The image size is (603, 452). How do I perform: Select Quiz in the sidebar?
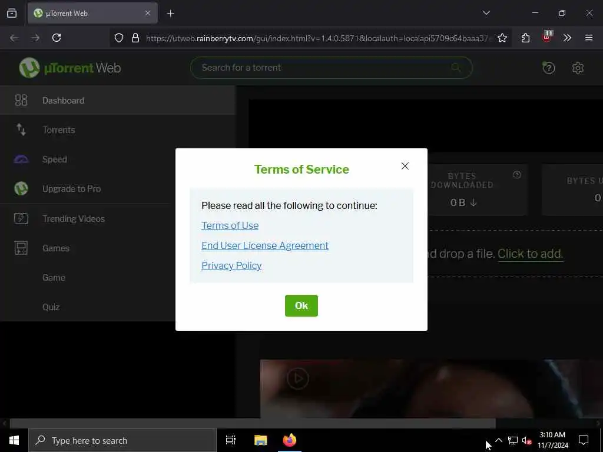[x=88, y=307]
